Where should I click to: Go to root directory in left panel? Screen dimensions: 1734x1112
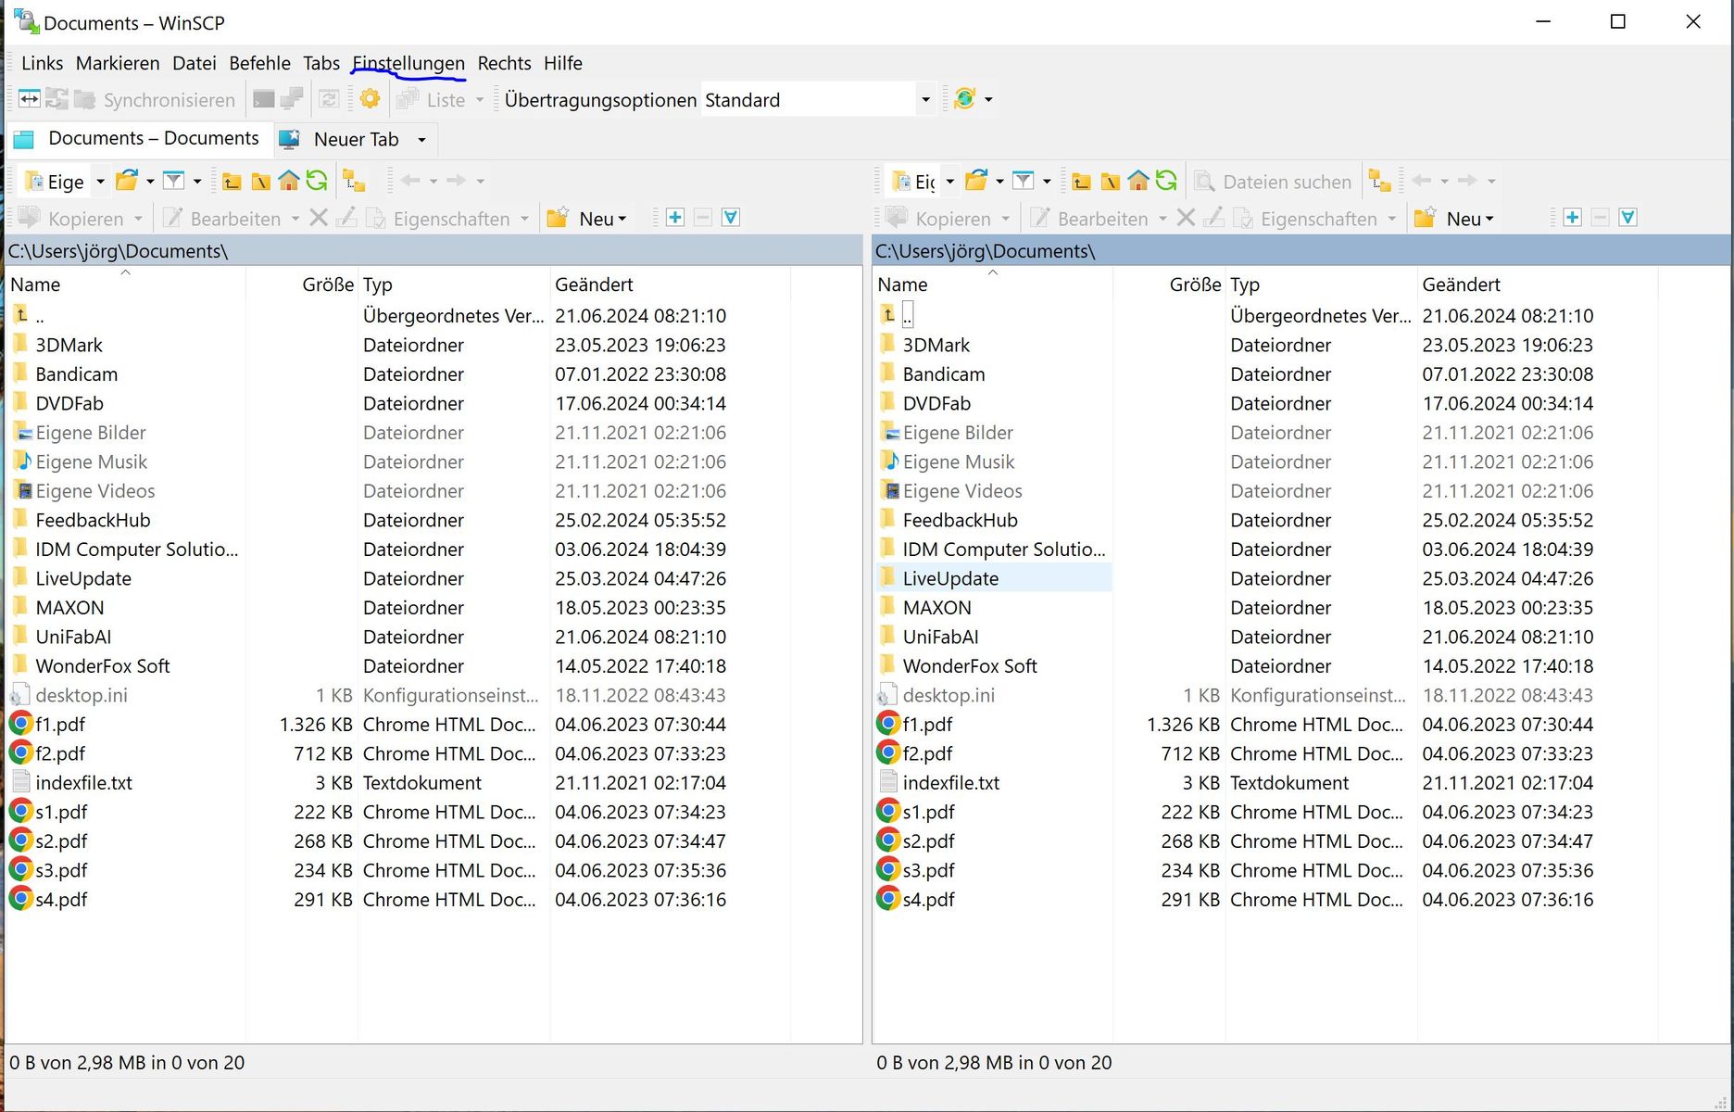(260, 181)
